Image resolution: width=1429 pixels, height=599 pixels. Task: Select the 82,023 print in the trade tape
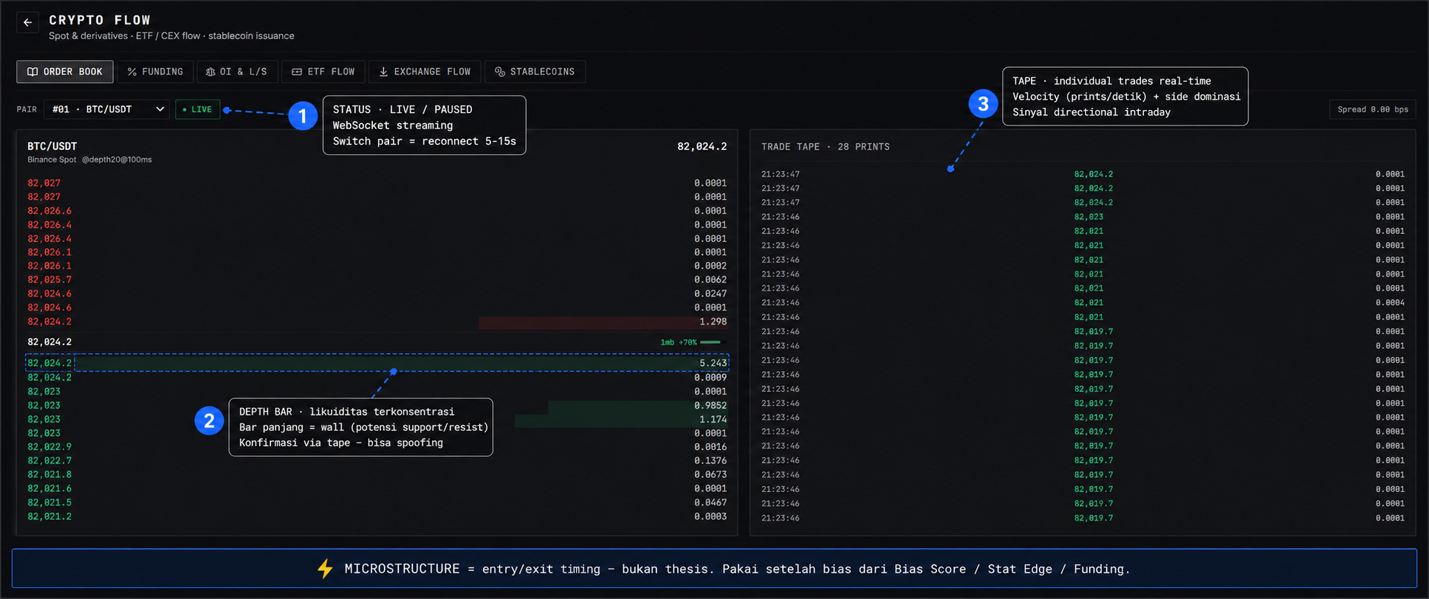(1089, 217)
